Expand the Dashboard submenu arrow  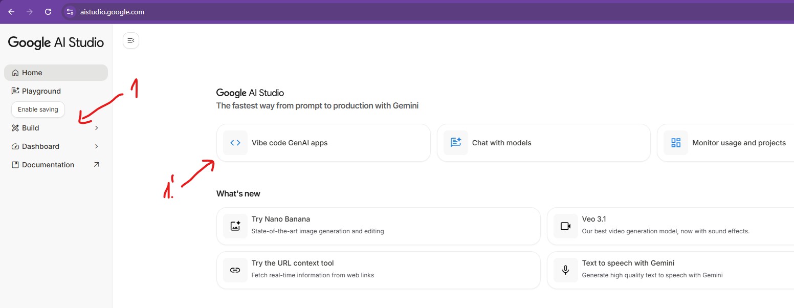(97, 146)
